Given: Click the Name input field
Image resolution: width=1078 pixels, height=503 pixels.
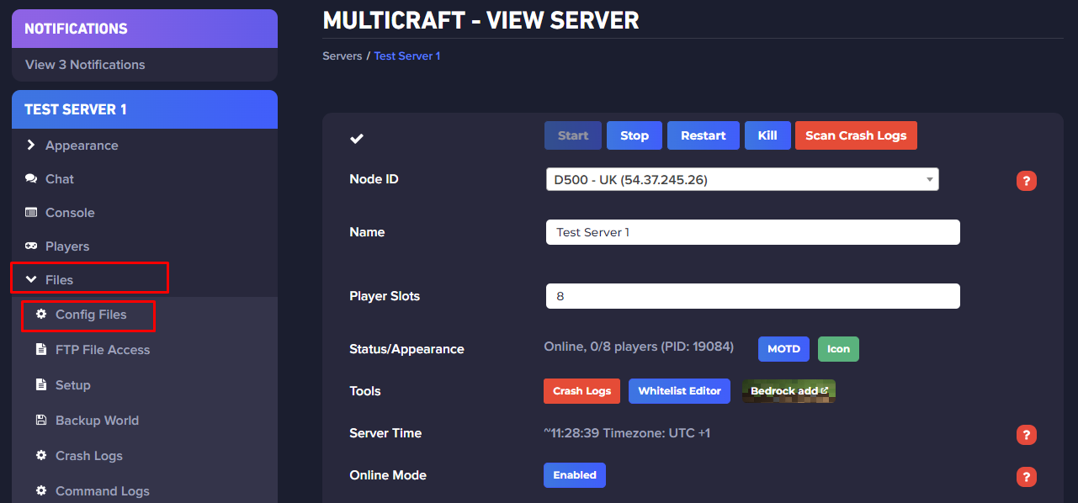Looking at the screenshot, I should (752, 232).
